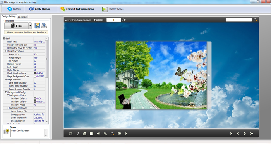
Task: Select the Design Setting tab
Action: pyautogui.click(x=9, y=17)
